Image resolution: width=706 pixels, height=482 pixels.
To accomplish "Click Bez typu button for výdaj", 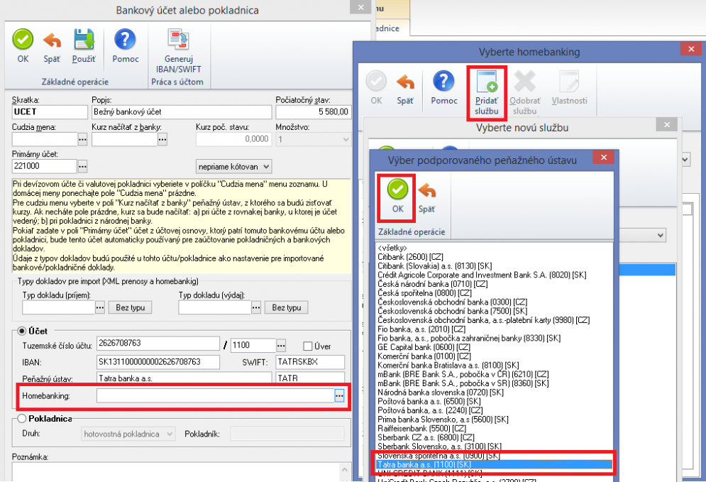I will 287,307.
